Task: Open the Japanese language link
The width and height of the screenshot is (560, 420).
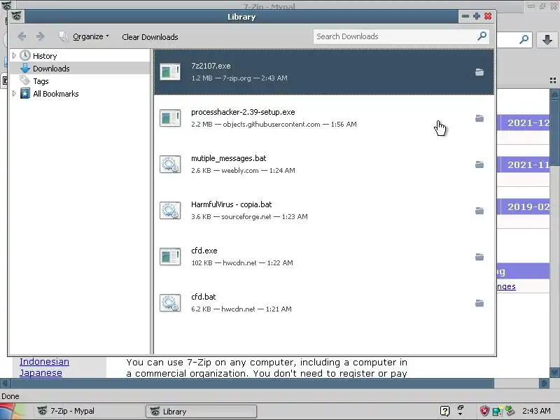Action: [41, 373]
